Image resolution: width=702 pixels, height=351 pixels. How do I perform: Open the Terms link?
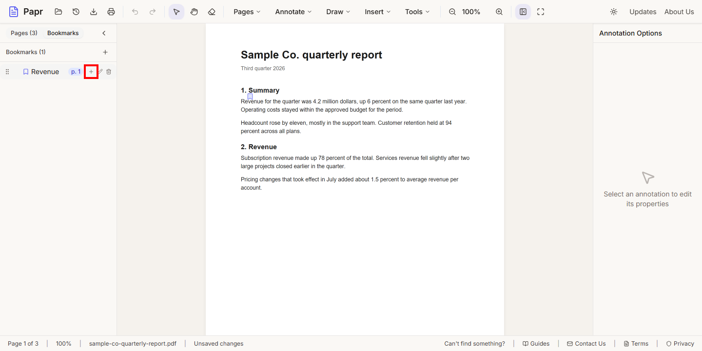point(636,344)
